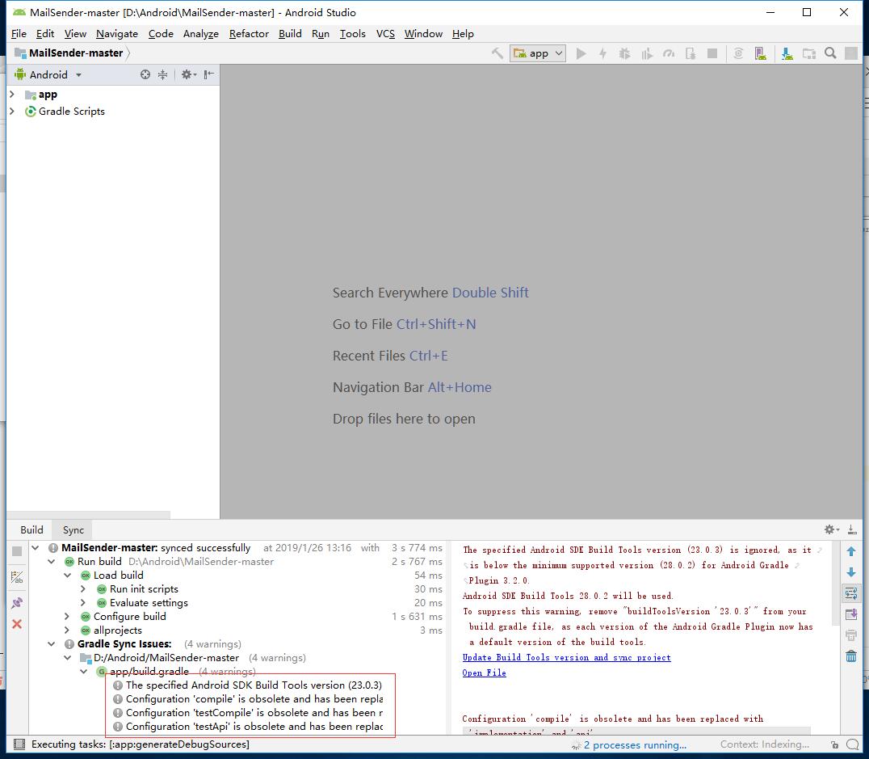Open the app run configuration dropdown
This screenshot has width=869, height=759.
point(538,53)
